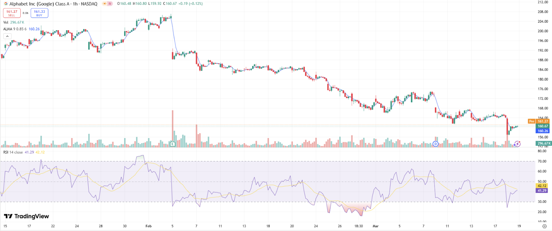The height and width of the screenshot is (231, 552).
Task: Click the 172.00 price scale label
Action: 543,98
